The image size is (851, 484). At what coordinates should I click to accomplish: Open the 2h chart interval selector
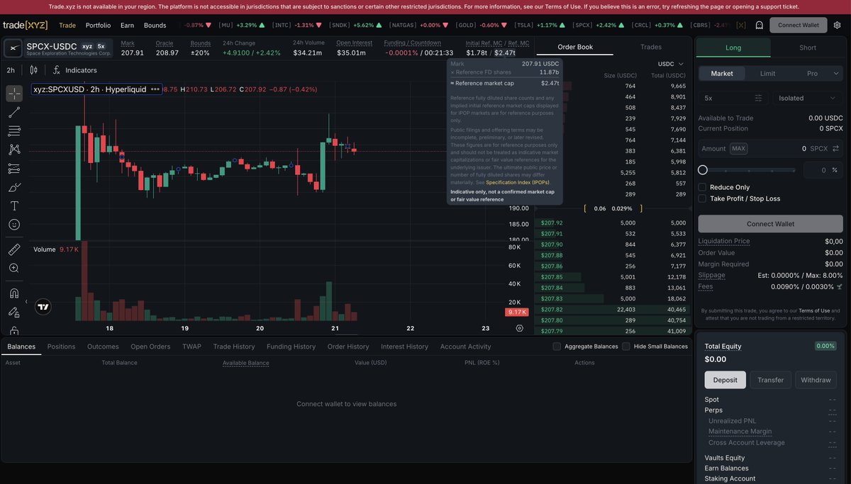11,70
